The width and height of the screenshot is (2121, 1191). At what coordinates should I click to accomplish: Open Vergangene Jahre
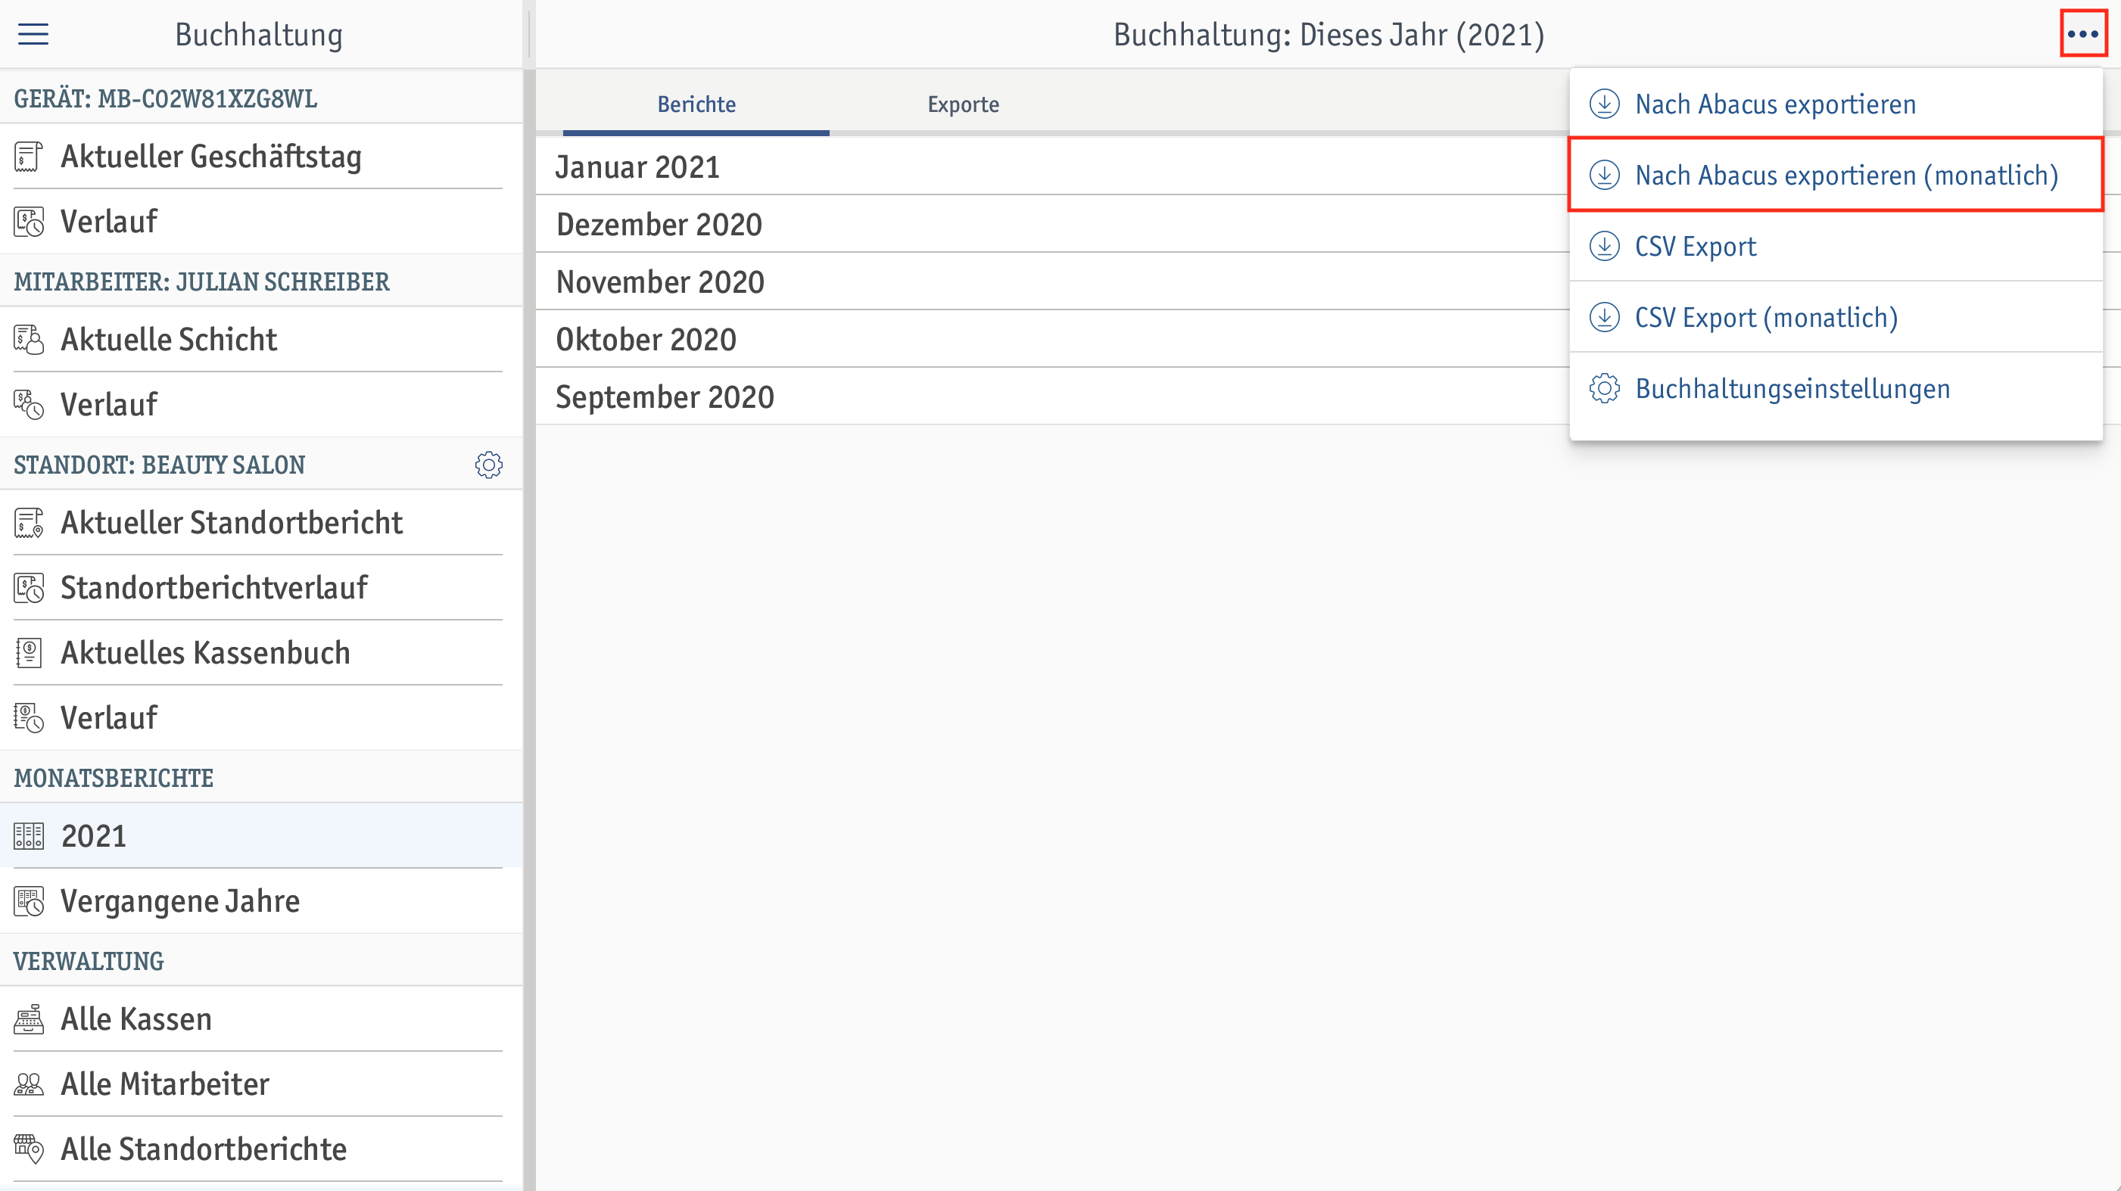[x=261, y=901]
